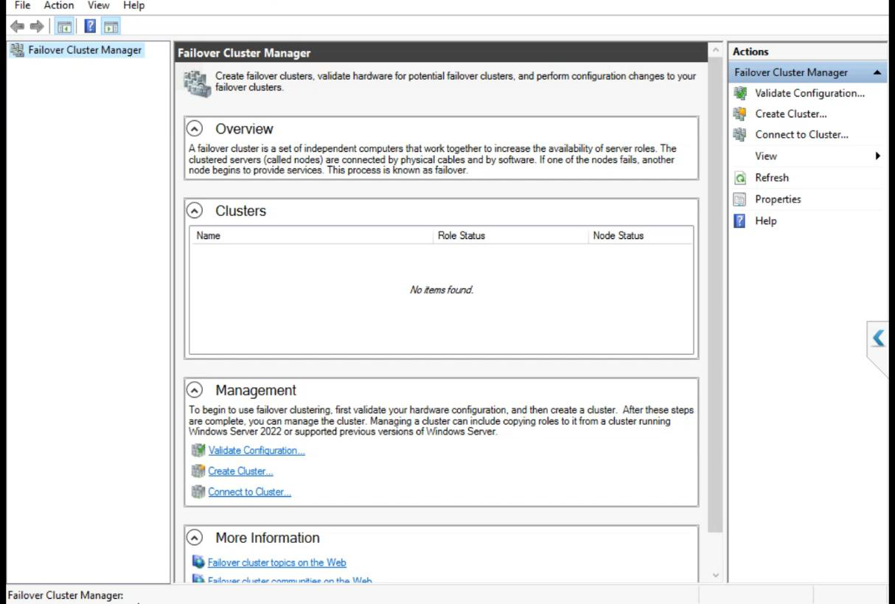Screen dimensions: 895x604
Task: Click the blue side panel chevron tab
Action: point(878,338)
